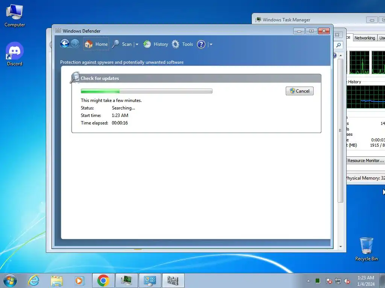The width and height of the screenshot is (385, 288).
Task: Open the network tray icon
Action: tap(338, 281)
